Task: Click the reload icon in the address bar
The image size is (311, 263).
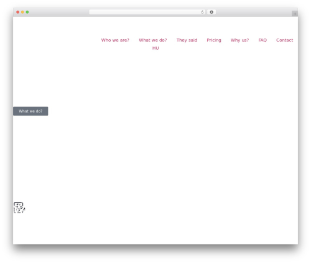Action: coord(202,12)
